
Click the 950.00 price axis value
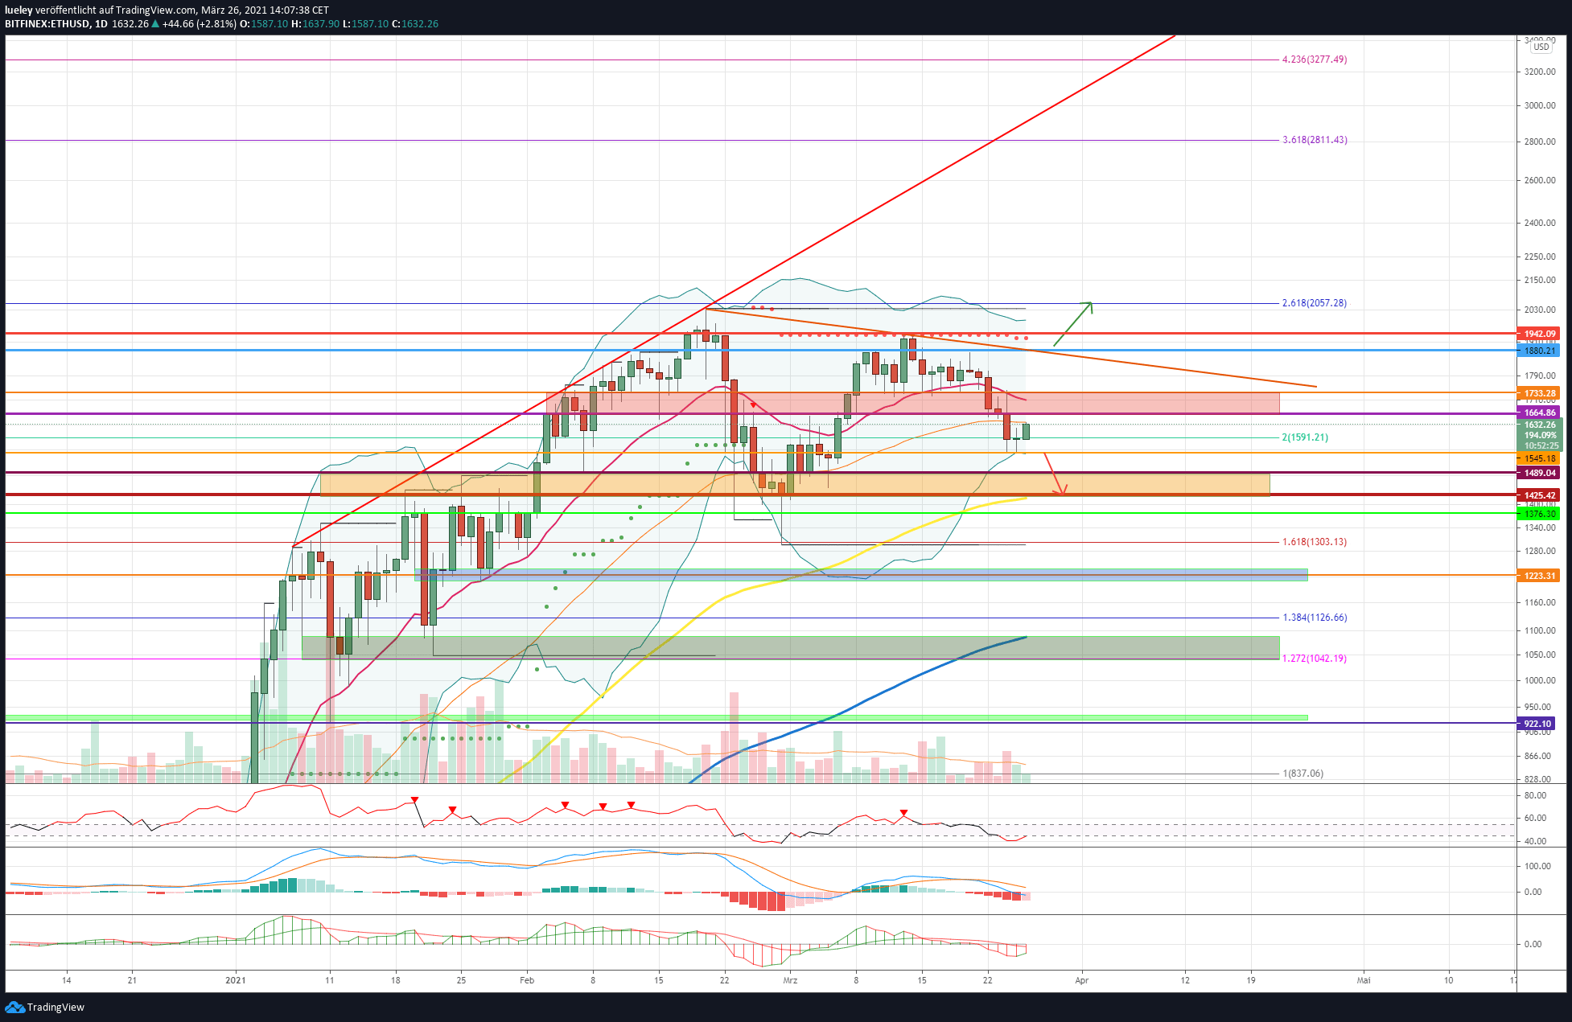[1537, 708]
